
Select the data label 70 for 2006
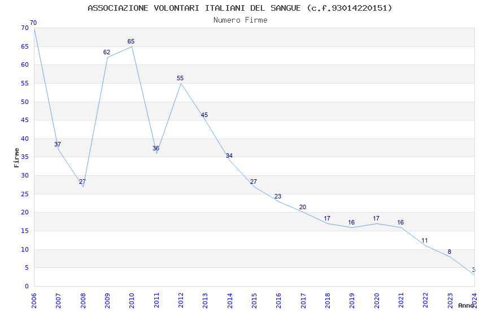click(x=33, y=23)
